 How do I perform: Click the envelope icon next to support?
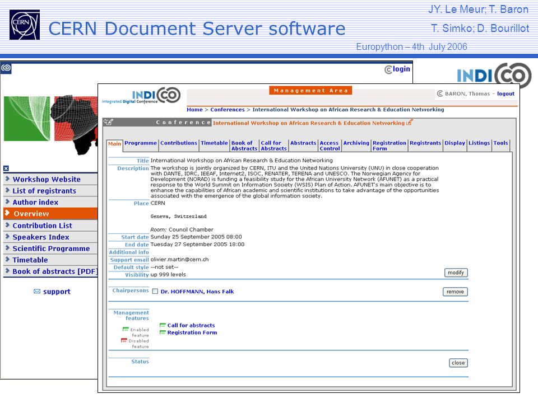[x=37, y=291]
